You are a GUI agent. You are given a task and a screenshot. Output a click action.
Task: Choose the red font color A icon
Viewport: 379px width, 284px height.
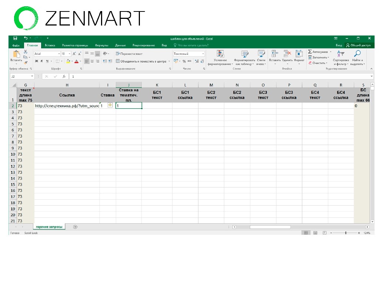point(76,61)
